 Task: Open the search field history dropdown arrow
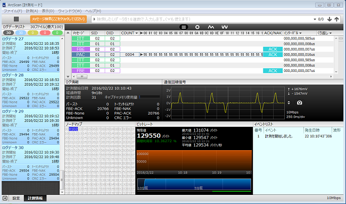point(315,19)
